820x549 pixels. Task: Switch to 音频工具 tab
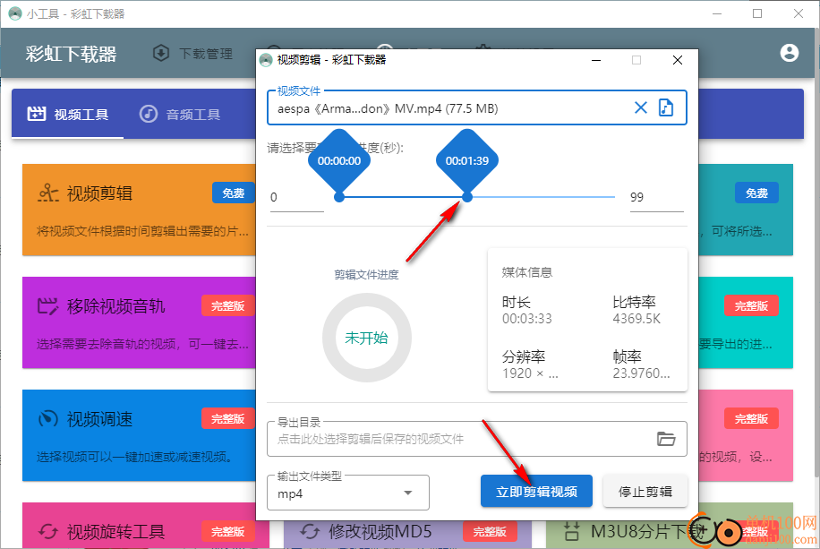[x=180, y=114]
